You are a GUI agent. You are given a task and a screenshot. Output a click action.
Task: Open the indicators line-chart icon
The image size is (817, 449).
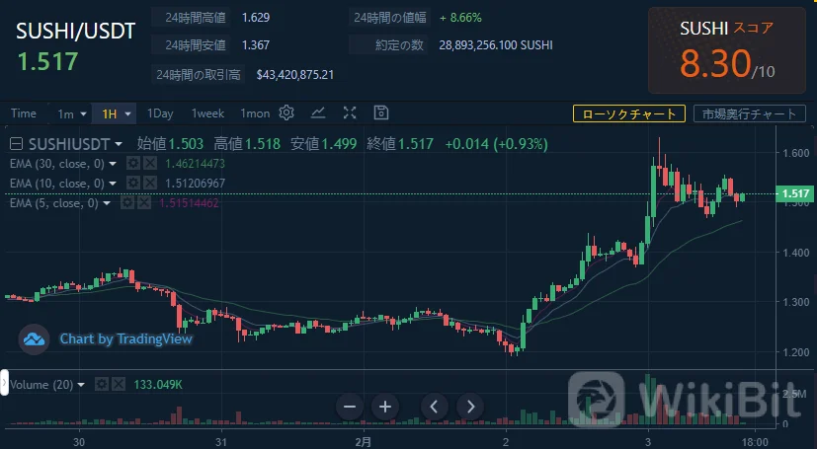(318, 112)
